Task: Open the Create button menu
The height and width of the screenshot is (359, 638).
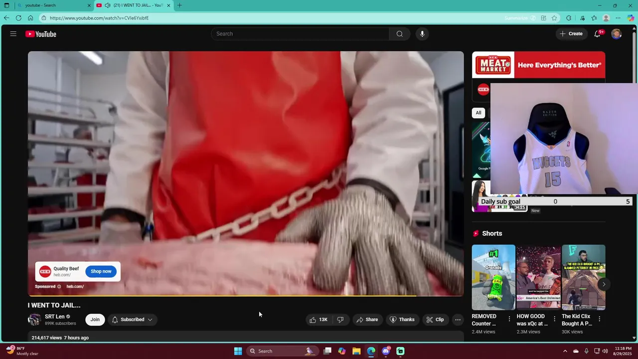Action: click(571, 34)
